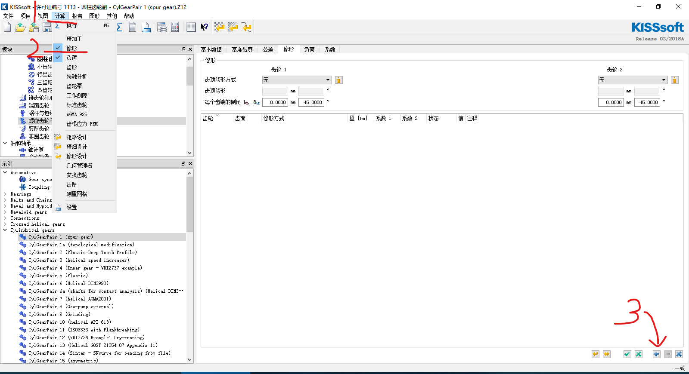Viewport: 689px width, 374px height.
Task: Click gear 2 chamfer angle 45.0000 field
Action: coord(647,102)
